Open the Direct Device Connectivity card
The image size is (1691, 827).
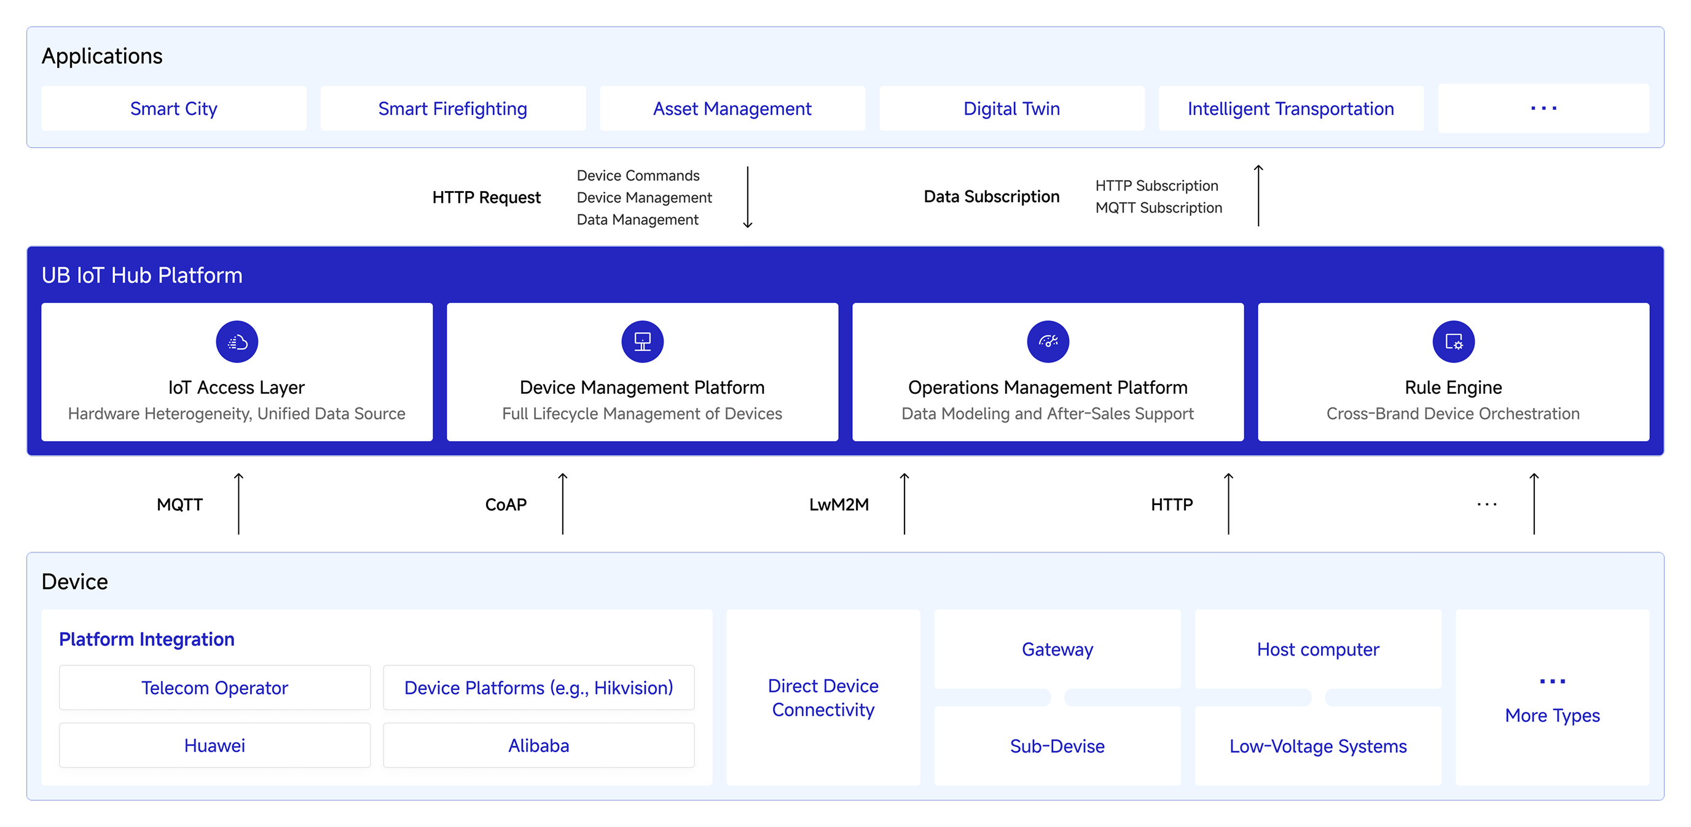point(823,697)
